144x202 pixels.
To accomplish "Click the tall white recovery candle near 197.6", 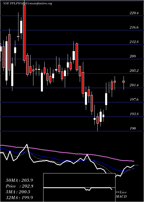I will 106,99.
